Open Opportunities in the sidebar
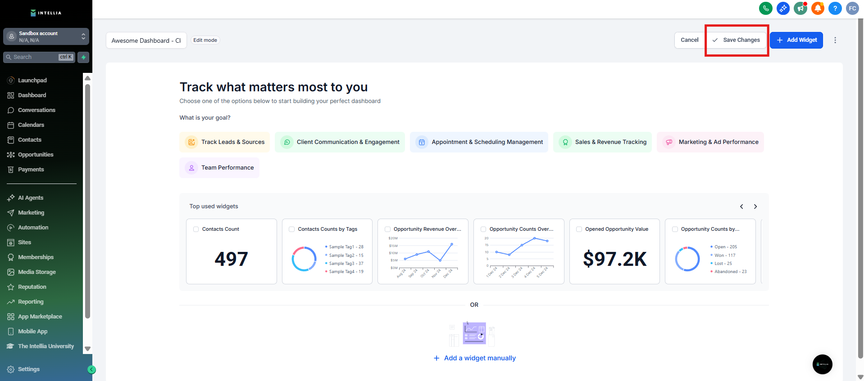 36,155
